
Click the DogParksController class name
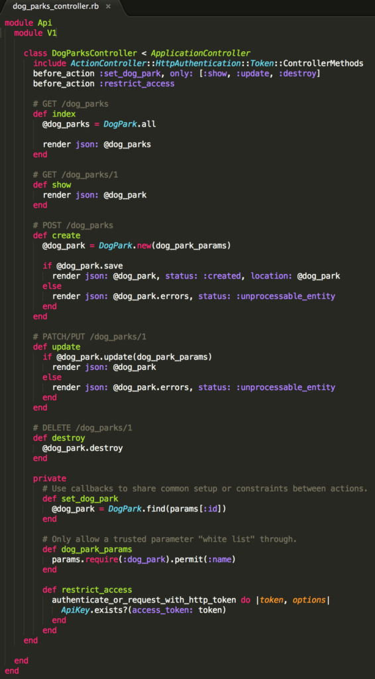coord(94,53)
